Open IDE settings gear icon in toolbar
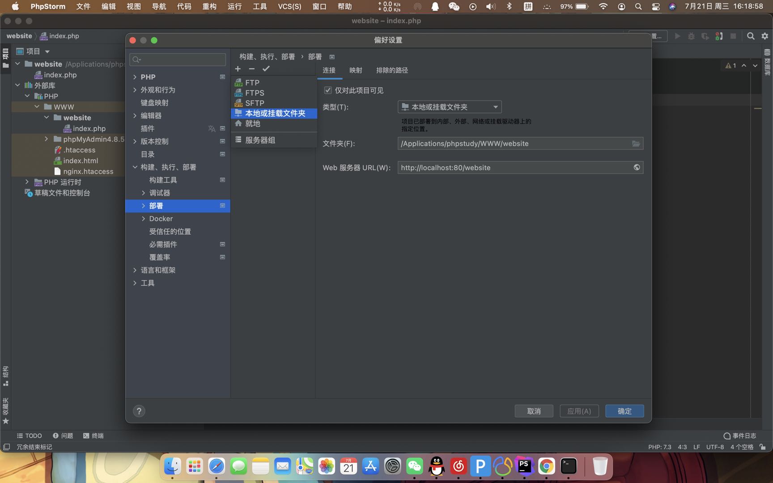Viewport: 773px width, 483px height. 765,36
